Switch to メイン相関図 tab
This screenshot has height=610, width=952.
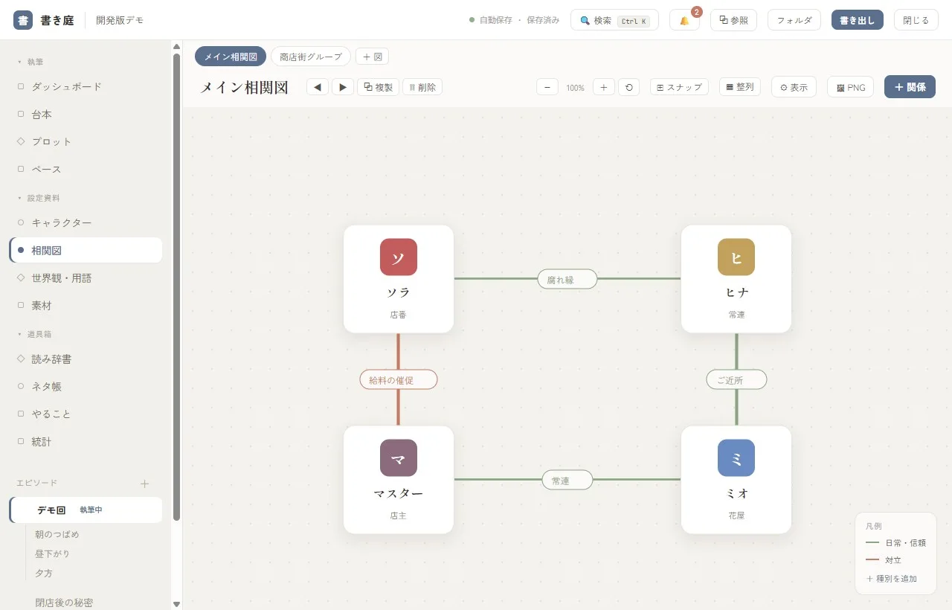(x=231, y=57)
